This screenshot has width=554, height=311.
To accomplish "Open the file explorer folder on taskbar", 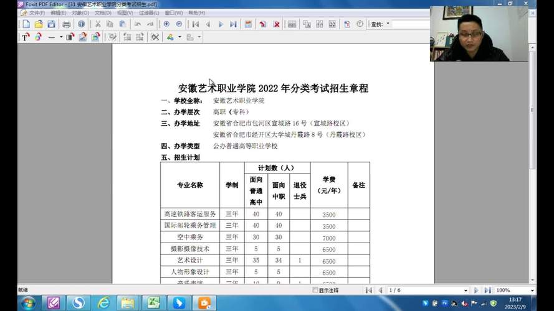I will (x=128, y=303).
